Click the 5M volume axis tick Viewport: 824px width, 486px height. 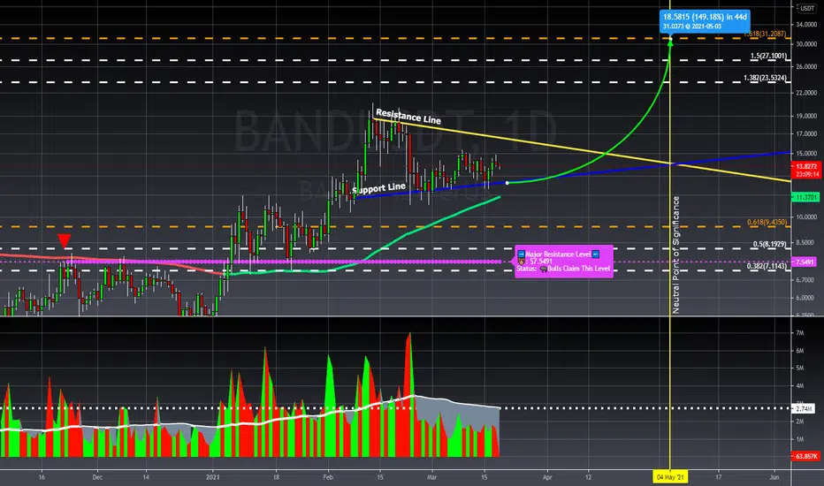click(x=800, y=368)
